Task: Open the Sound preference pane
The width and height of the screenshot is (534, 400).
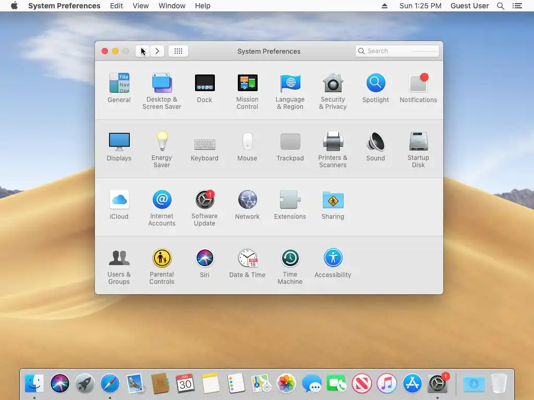Action: [x=375, y=146]
